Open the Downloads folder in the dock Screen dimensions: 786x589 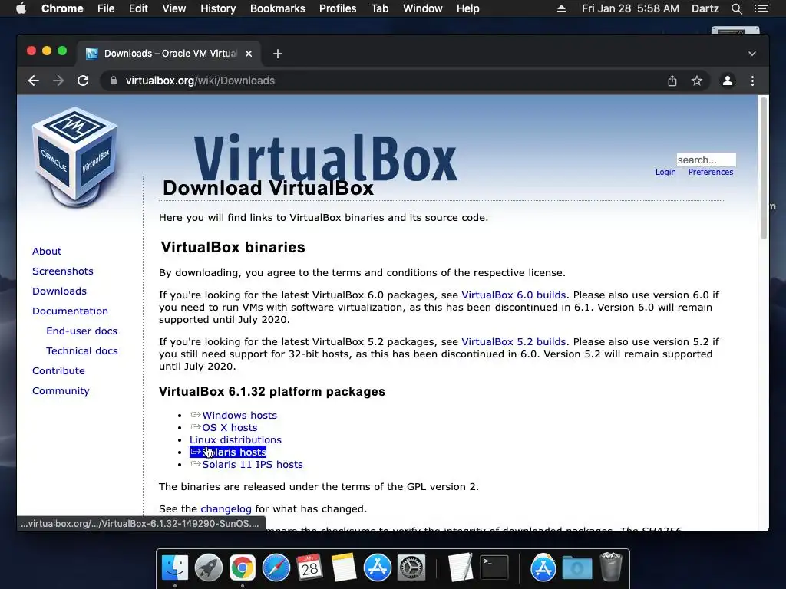point(577,568)
